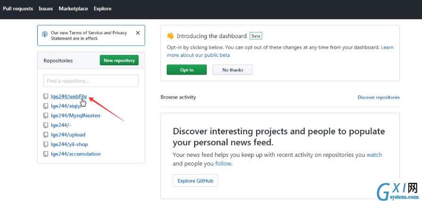This screenshot has width=422, height=201.
Task: Open Pull requests in the top navigation
Action: point(18,8)
